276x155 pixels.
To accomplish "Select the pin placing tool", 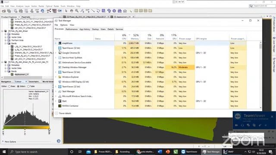I will (x=82, y=11).
